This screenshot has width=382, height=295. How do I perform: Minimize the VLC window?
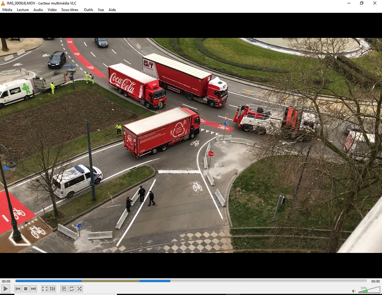tap(349, 3)
